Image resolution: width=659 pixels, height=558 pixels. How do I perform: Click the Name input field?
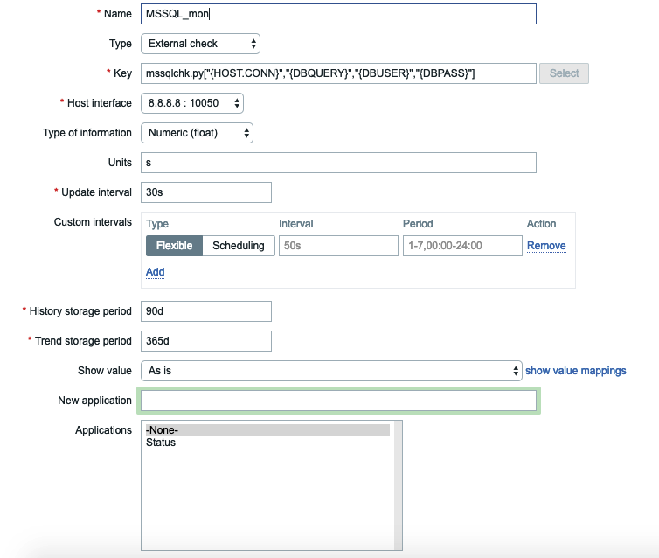[337, 14]
